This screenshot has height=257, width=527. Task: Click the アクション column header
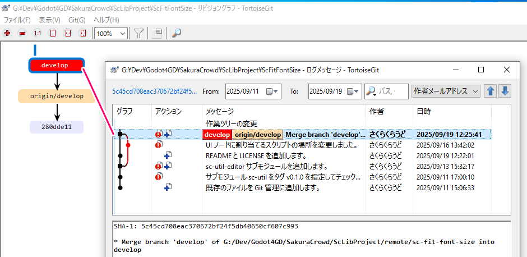click(x=177, y=111)
